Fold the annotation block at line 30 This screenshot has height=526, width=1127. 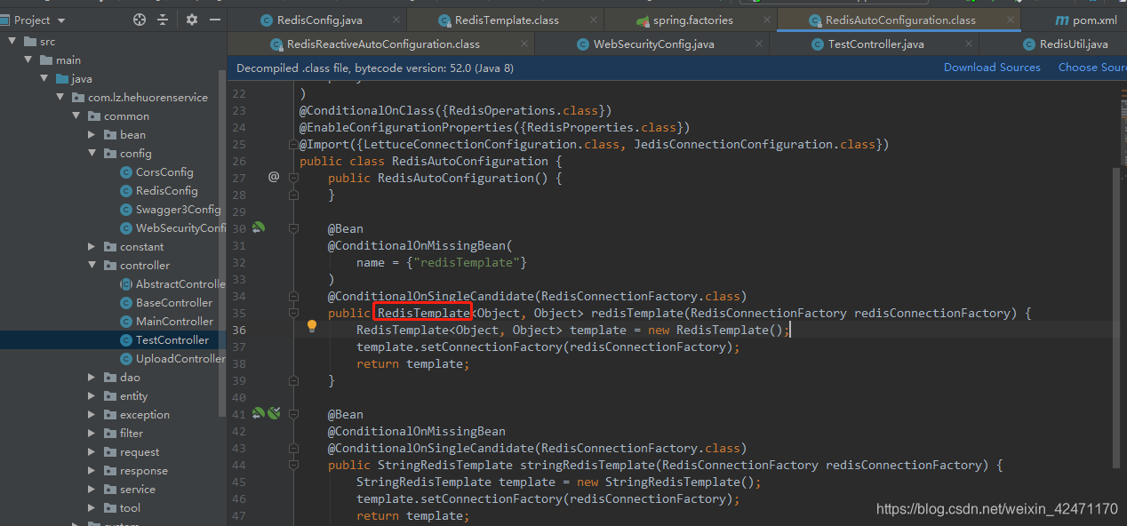295,228
